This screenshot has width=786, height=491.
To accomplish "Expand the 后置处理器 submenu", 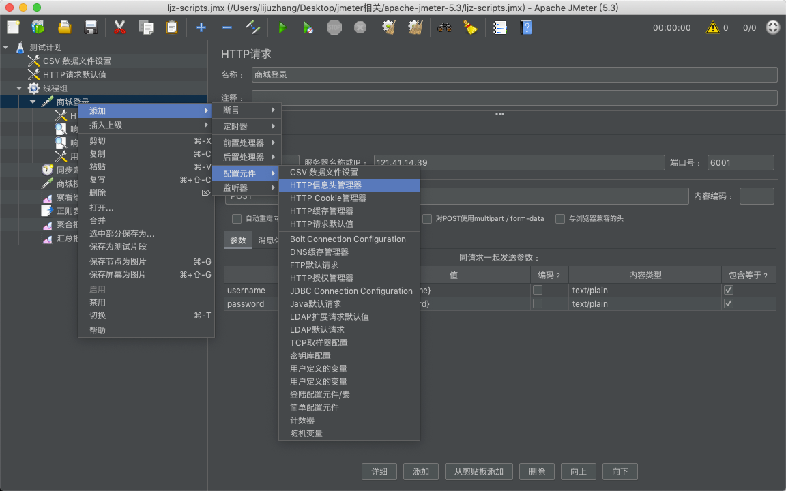I will (x=246, y=157).
